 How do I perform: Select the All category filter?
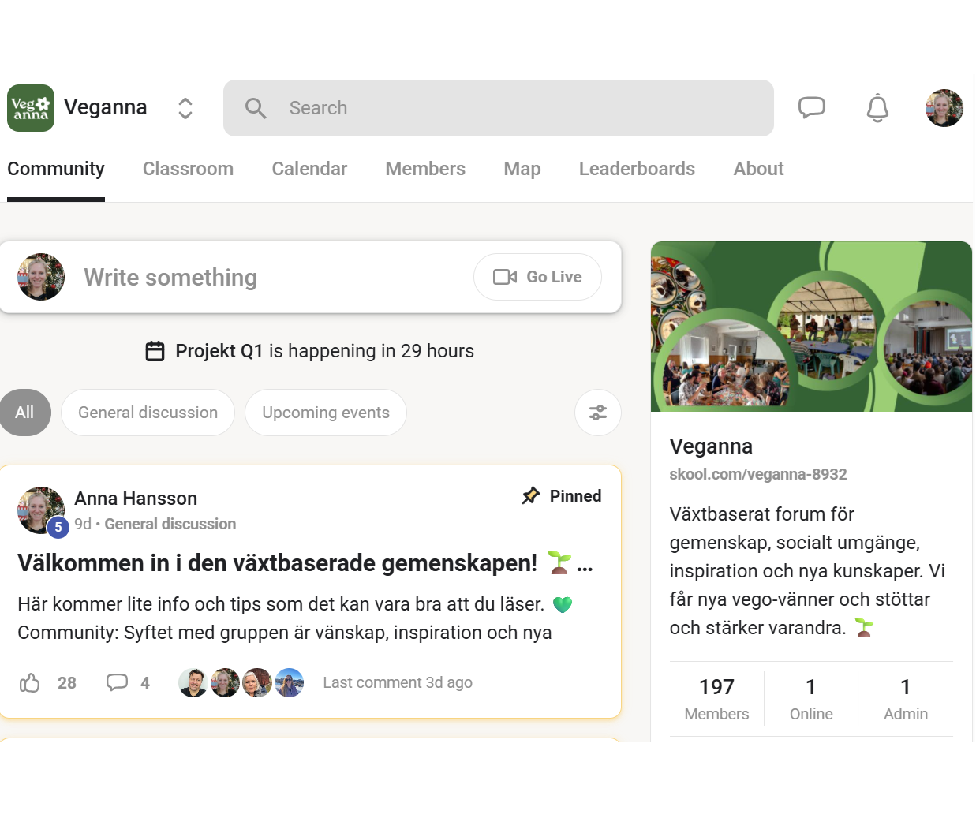tap(24, 413)
